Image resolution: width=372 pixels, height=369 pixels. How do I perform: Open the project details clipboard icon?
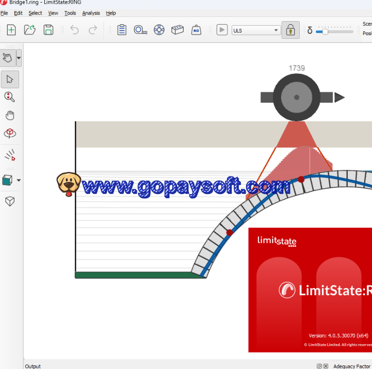coord(122,30)
